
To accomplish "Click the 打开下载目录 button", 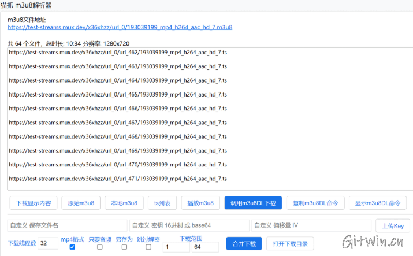I will (293, 243).
